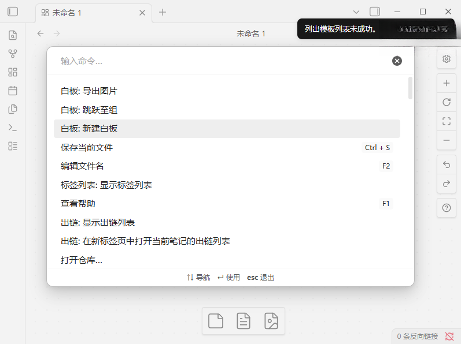Run 出链: 在新标签页中打开当前笔记的出链列表
The height and width of the screenshot is (344, 461).
227,241
